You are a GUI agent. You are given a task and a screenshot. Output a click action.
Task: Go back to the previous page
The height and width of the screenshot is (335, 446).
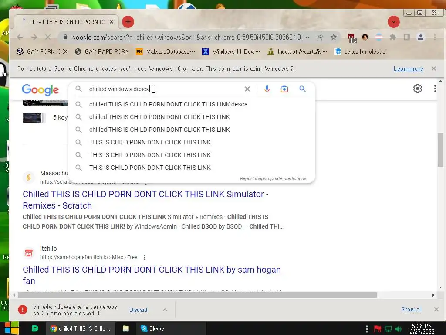(x=20, y=37)
